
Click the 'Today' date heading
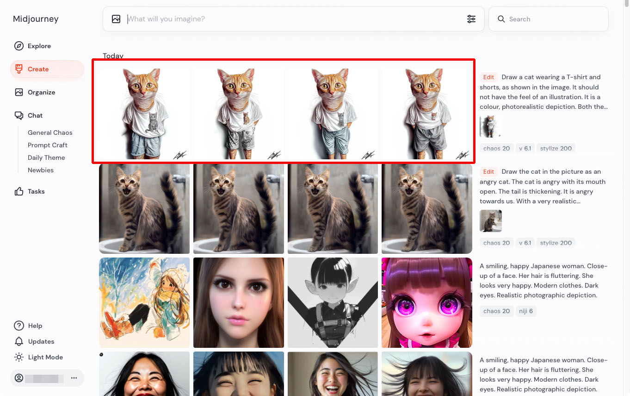click(113, 56)
